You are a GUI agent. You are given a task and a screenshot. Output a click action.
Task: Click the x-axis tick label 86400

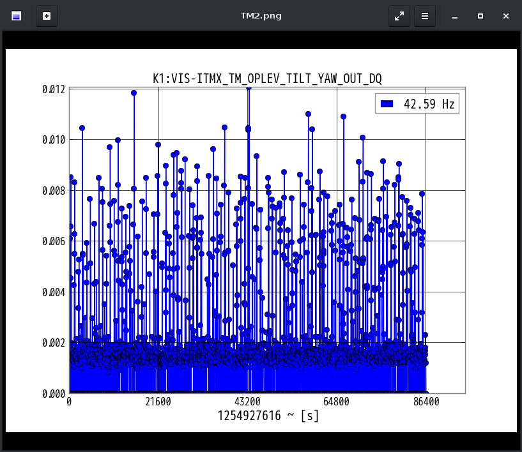tap(426, 402)
